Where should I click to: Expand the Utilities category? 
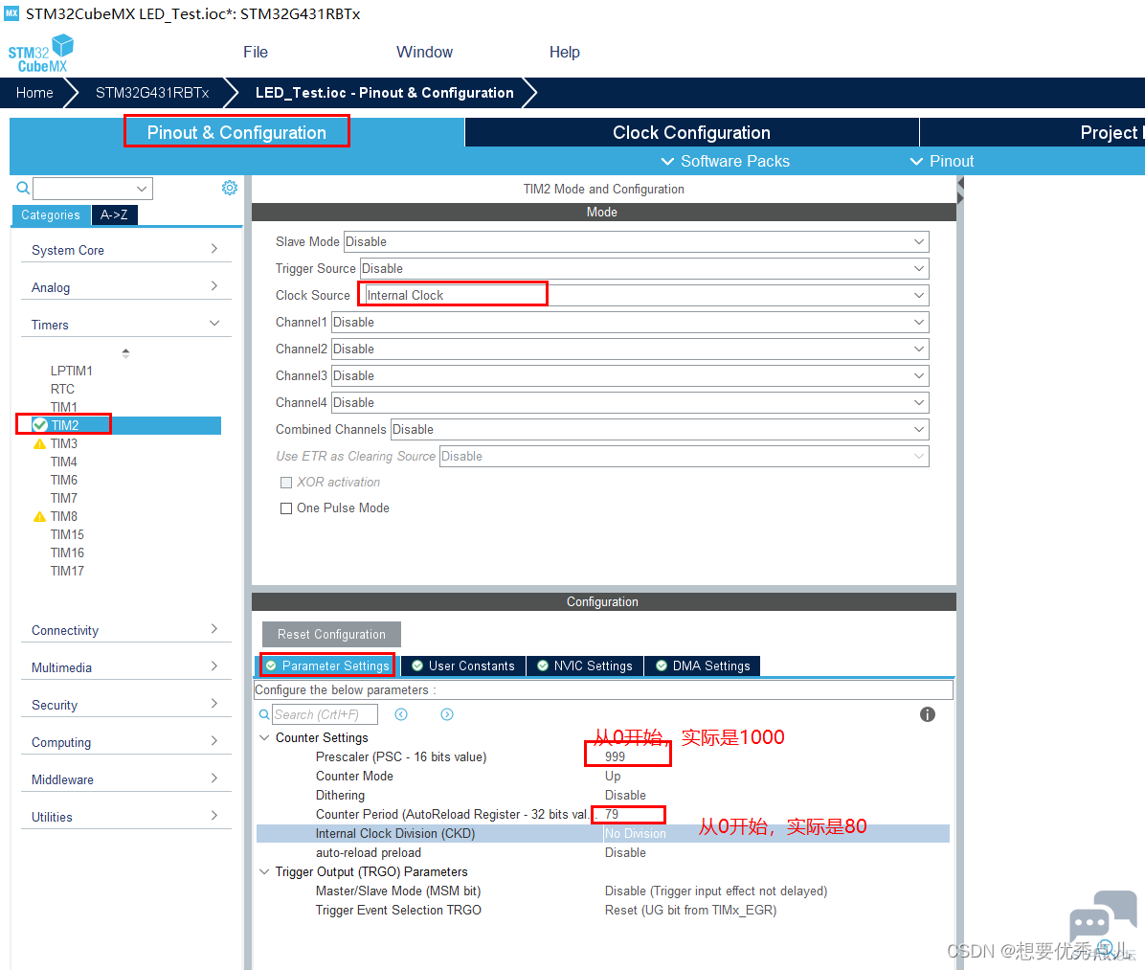click(125, 817)
